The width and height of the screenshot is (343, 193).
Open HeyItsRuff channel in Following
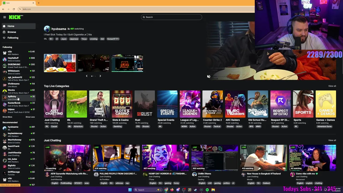[18, 59]
